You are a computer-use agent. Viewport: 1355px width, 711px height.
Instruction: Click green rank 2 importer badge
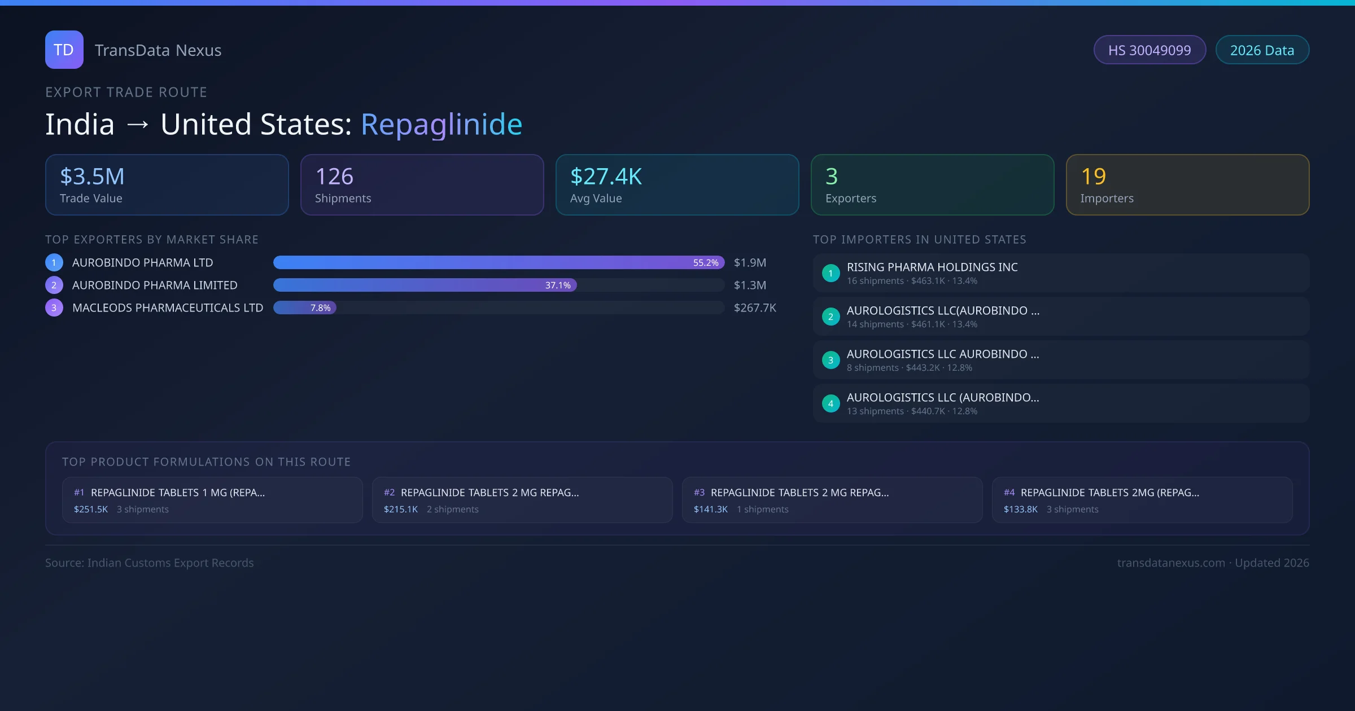(x=831, y=317)
